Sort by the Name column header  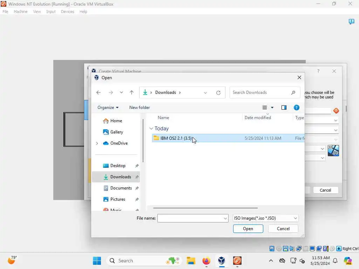163,118
